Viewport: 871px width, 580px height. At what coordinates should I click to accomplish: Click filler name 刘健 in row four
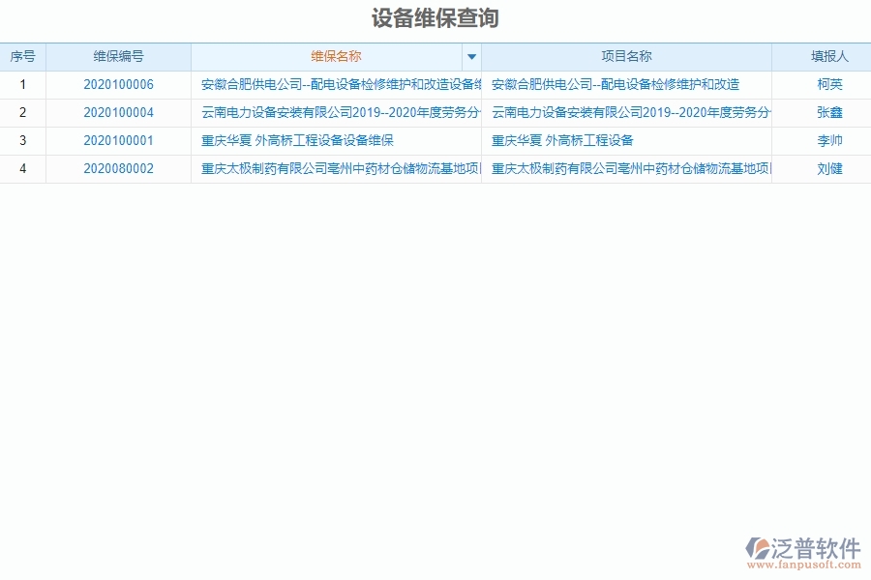tap(831, 167)
